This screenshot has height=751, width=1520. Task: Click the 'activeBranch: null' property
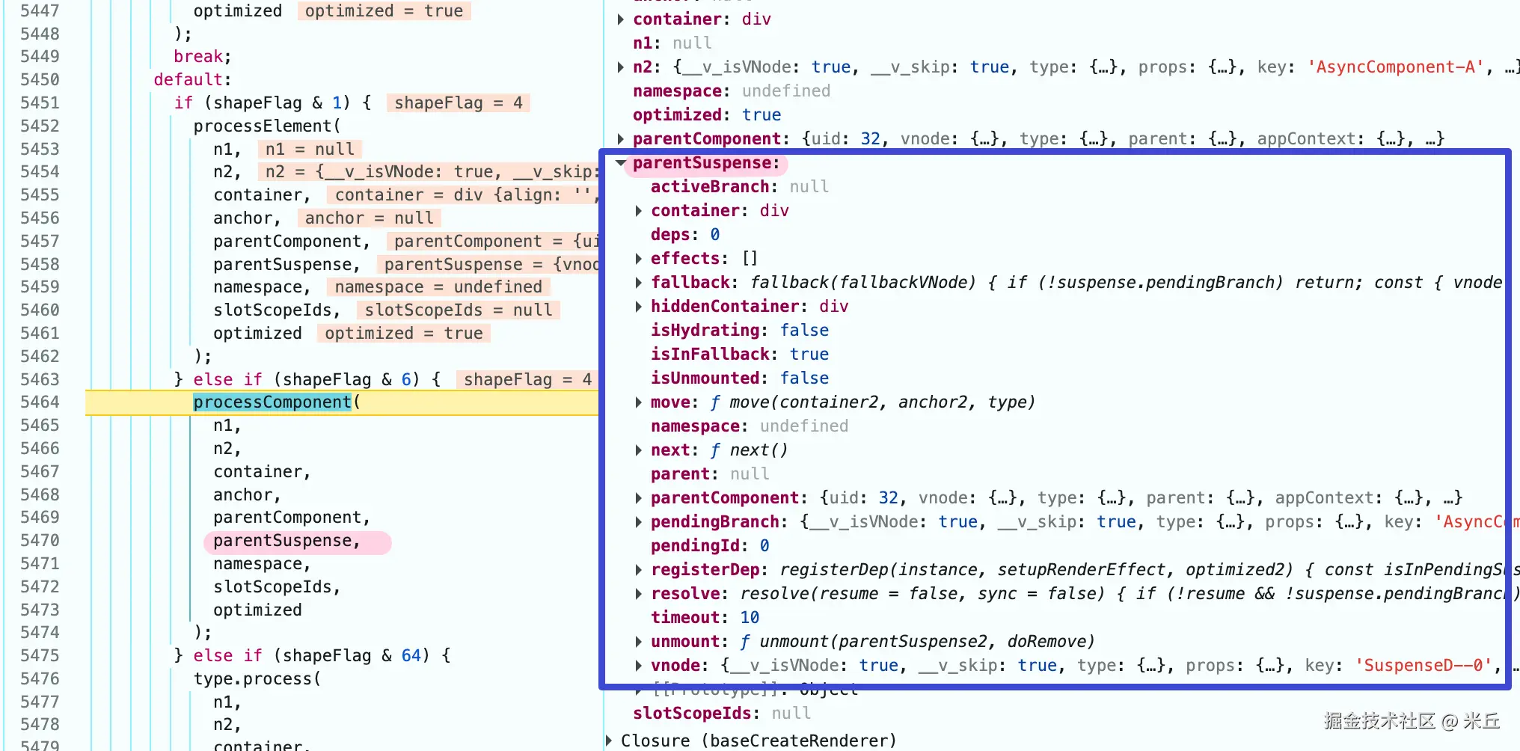[x=739, y=187]
